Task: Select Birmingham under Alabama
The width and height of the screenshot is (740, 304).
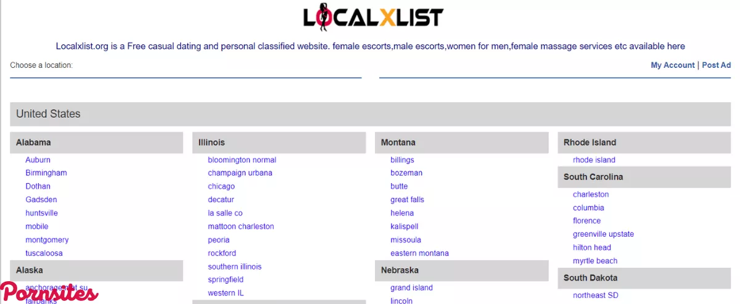Action: tap(46, 173)
